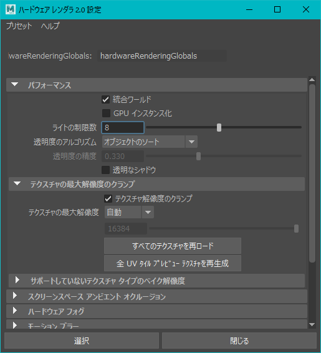Click the scrollbar up arrow
Image resolution: width=321 pixels, height=353 pixels.
pos(312,79)
